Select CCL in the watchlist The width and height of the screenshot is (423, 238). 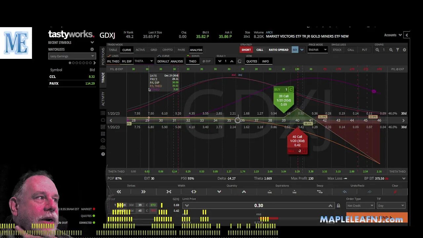72,77
